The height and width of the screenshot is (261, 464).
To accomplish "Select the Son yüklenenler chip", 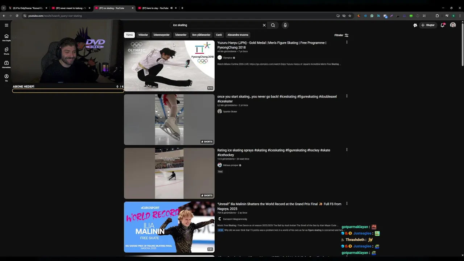I will point(201,35).
